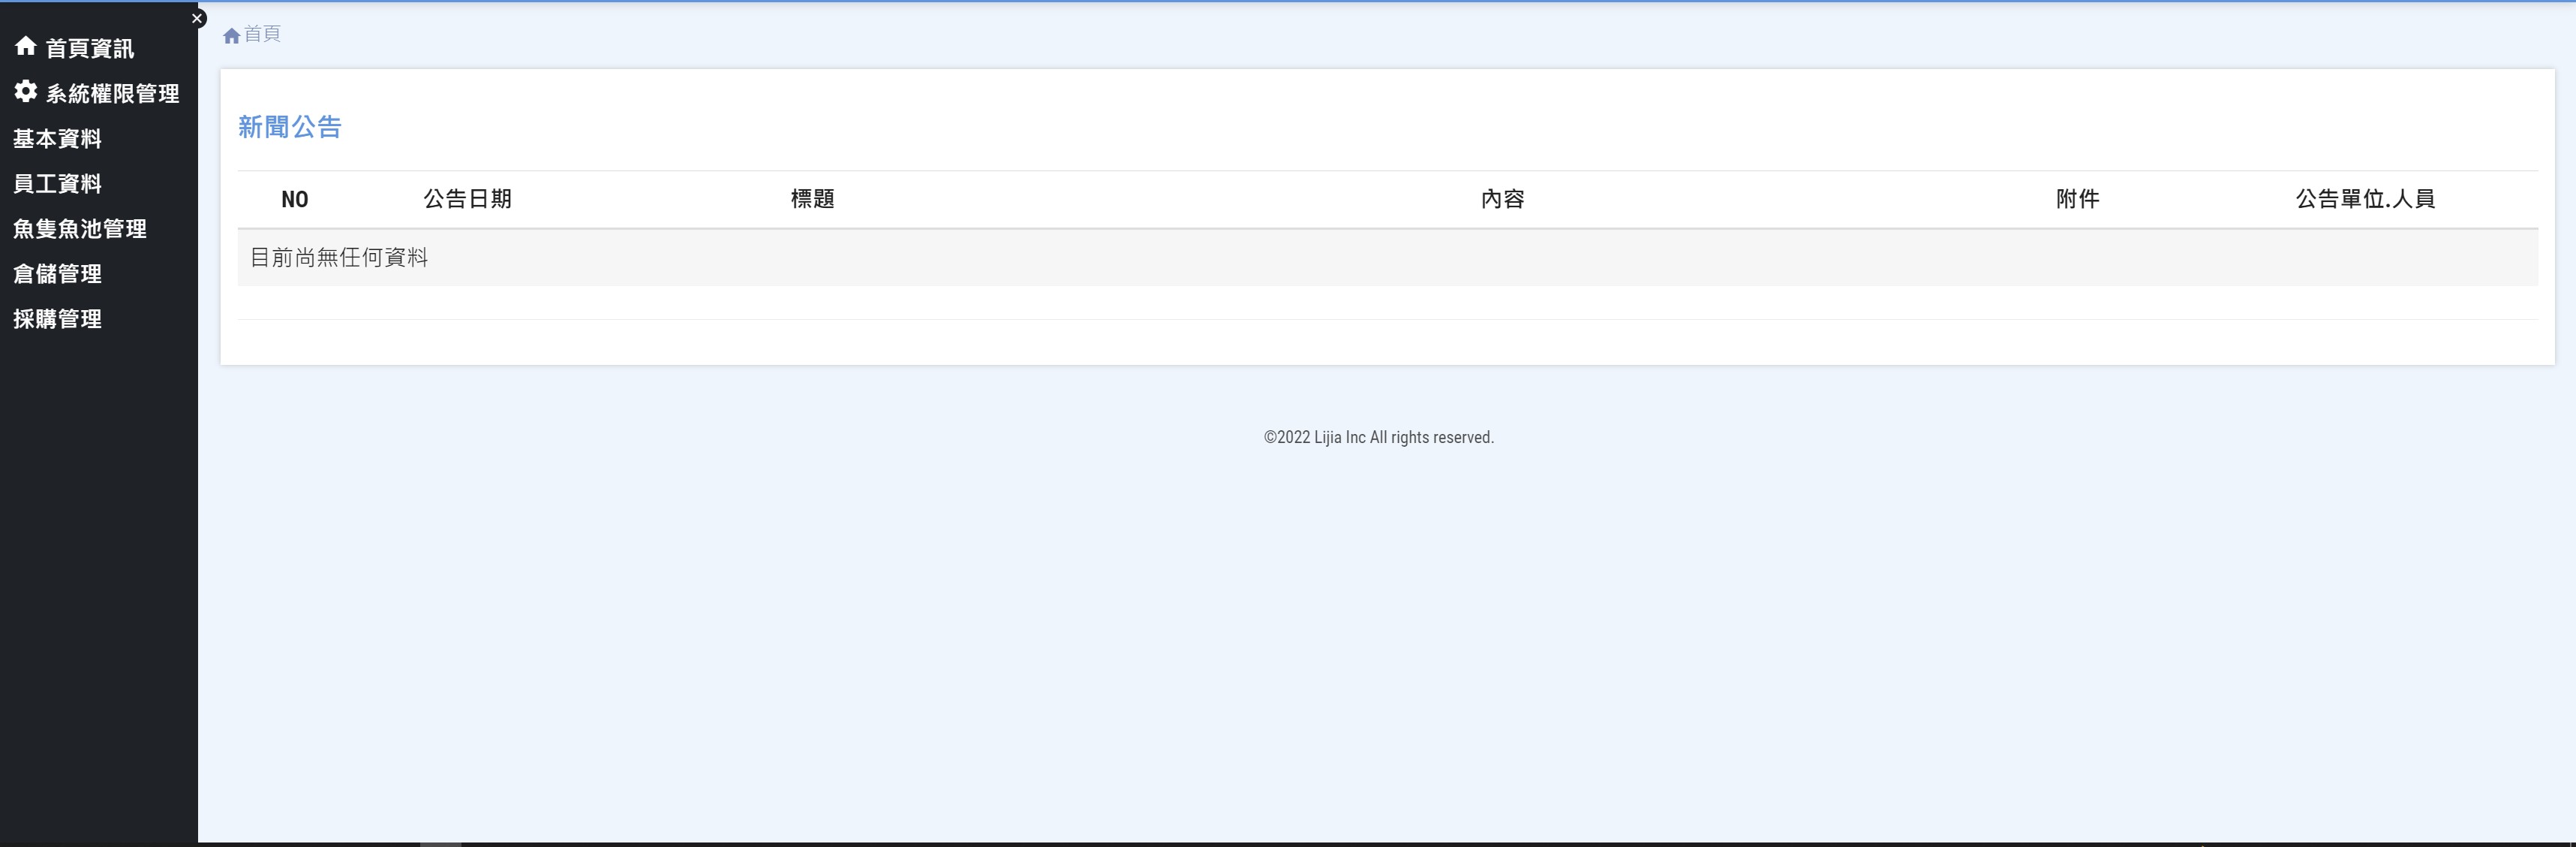Click the 首頁 breadcrumb link

click(262, 34)
